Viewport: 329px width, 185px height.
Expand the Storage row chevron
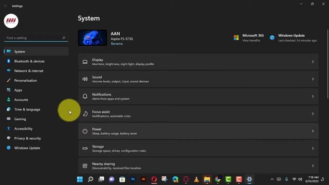313,149
